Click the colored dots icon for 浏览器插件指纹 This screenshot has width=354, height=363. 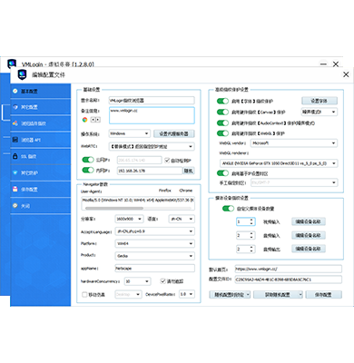pyautogui.click(x=15, y=123)
